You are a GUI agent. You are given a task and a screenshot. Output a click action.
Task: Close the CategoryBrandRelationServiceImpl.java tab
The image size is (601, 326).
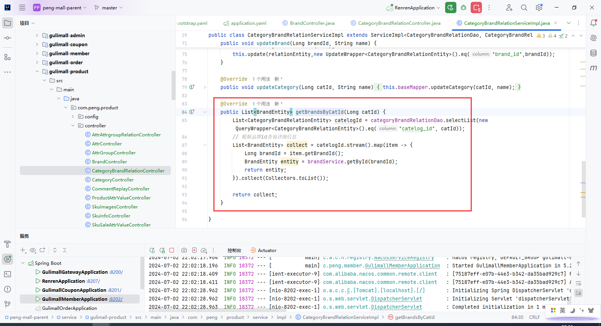(x=556, y=23)
